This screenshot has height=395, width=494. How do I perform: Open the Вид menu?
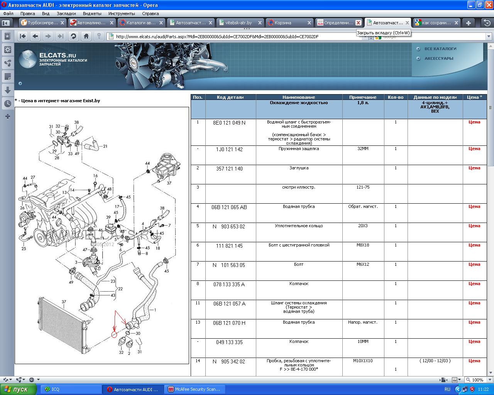click(46, 14)
